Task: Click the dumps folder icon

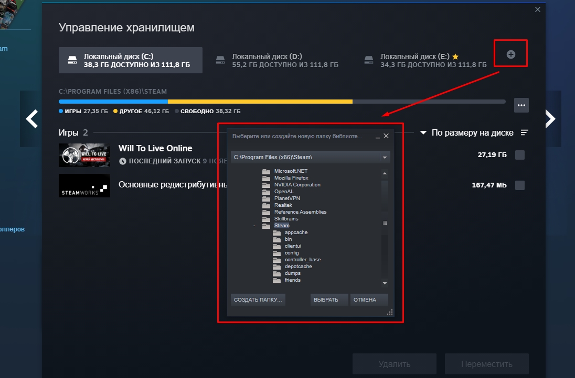Action: pyautogui.click(x=277, y=274)
